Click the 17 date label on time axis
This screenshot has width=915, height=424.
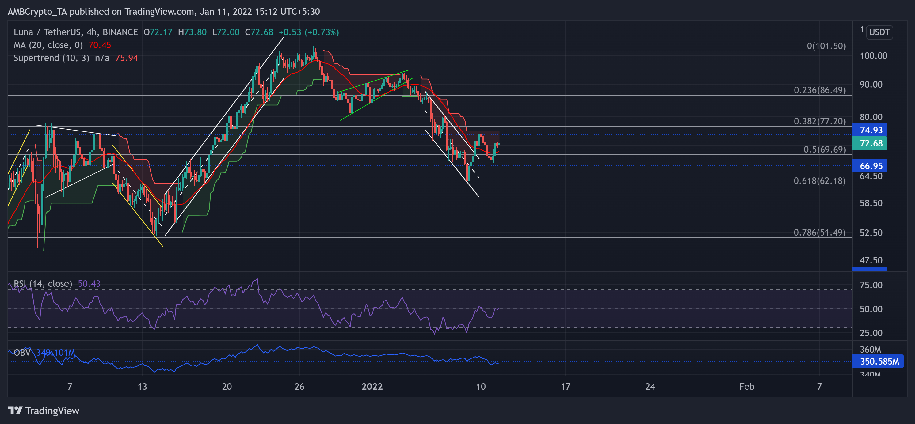[565, 386]
